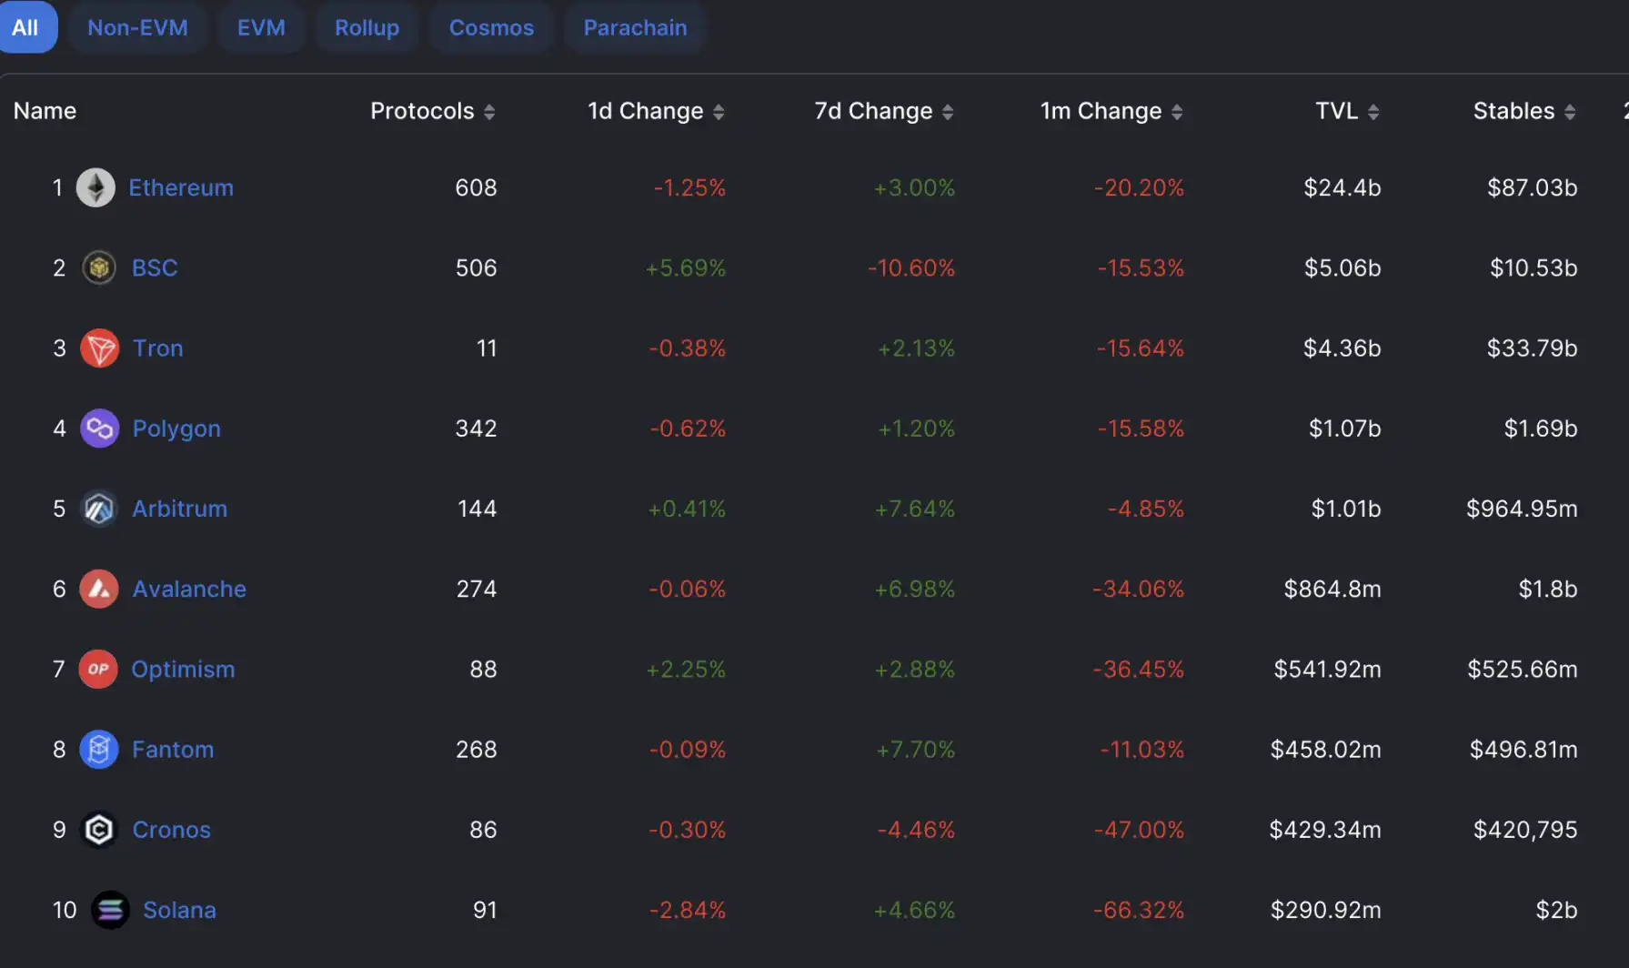1629x968 pixels.
Task: Click Ethereum's TVL value $24.4b
Action: [x=1342, y=187]
